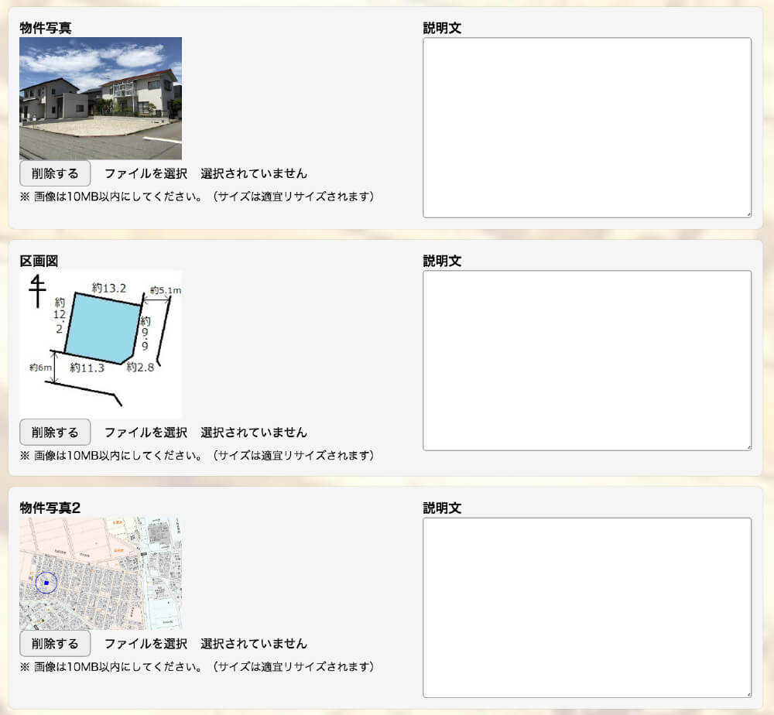The image size is (774, 715).
Task: Remove the 物件写真2 map image
Action: coord(55,643)
